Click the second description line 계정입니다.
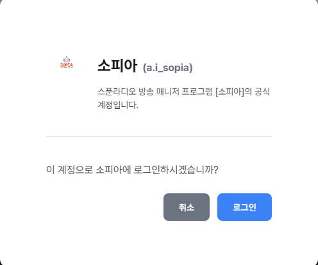Image resolution: width=318 pixels, height=265 pixels. 118,105
